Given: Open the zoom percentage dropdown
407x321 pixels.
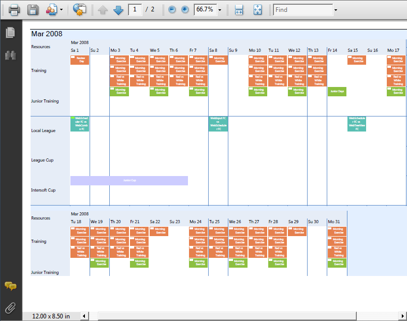Looking at the screenshot, I should coord(220,10).
